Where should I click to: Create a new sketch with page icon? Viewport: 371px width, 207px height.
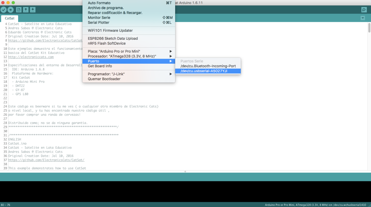pos(19,10)
